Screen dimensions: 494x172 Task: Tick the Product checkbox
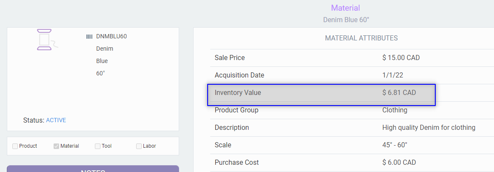click(x=15, y=146)
